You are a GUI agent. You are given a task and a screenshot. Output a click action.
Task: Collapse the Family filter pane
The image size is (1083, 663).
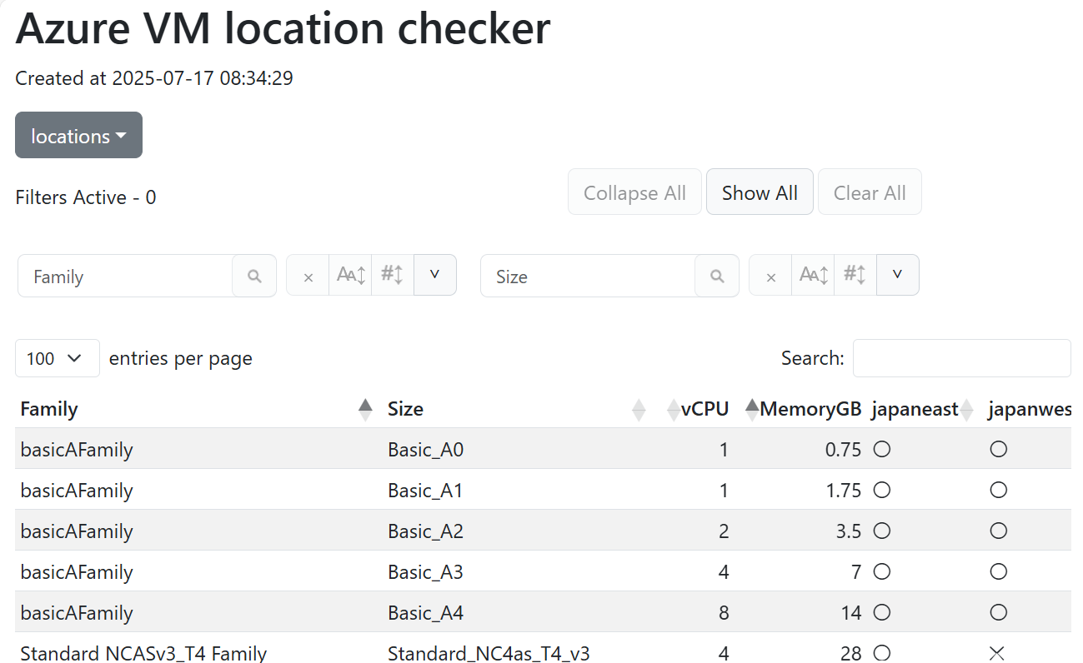tap(434, 275)
